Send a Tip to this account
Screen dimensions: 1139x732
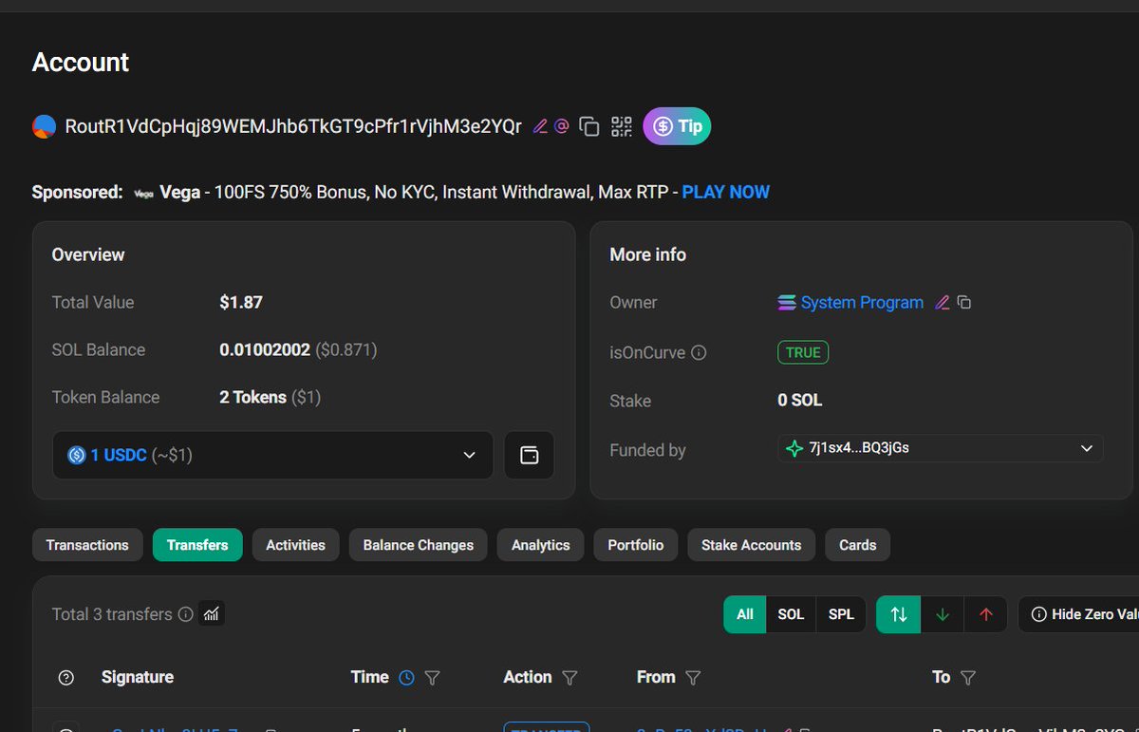pyautogui.click(x=677, y=126)
